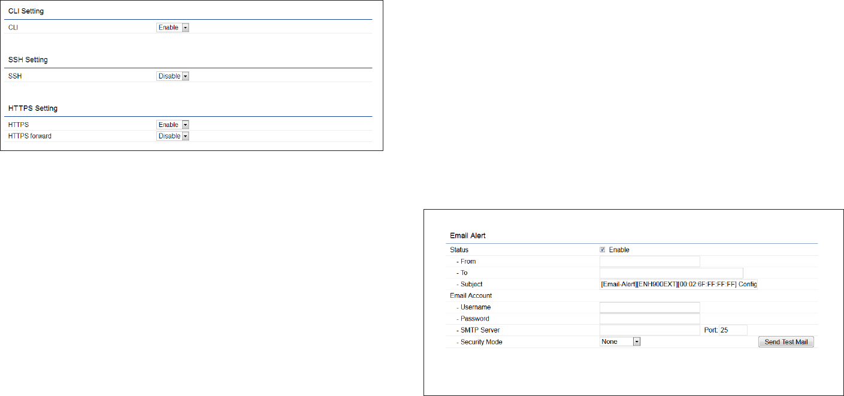Viewport: 844px width, 396px height.
Task: Click the Status label
Action: [459, 250]
